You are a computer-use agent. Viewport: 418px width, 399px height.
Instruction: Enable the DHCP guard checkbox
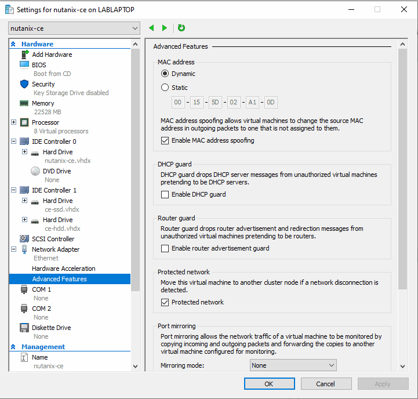tap(165, 194)
